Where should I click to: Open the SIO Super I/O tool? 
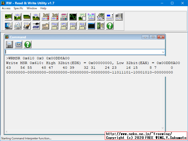tap(64, 16)
